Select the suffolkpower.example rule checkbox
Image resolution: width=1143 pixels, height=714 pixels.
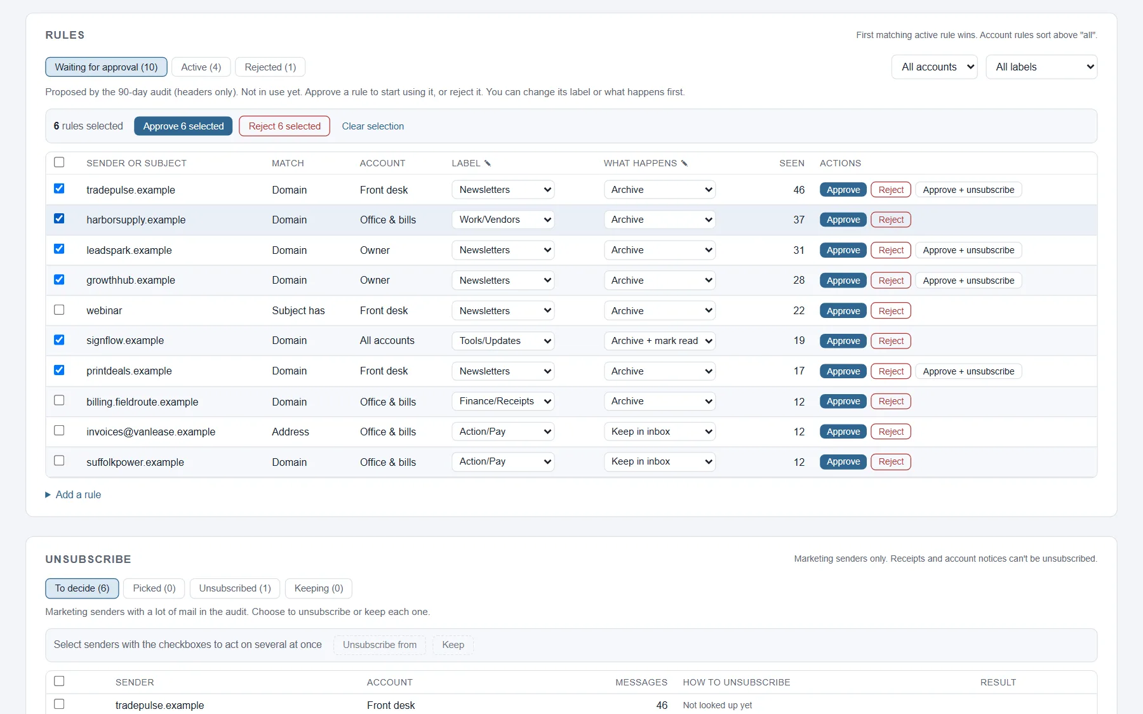(x=59, y=460)
